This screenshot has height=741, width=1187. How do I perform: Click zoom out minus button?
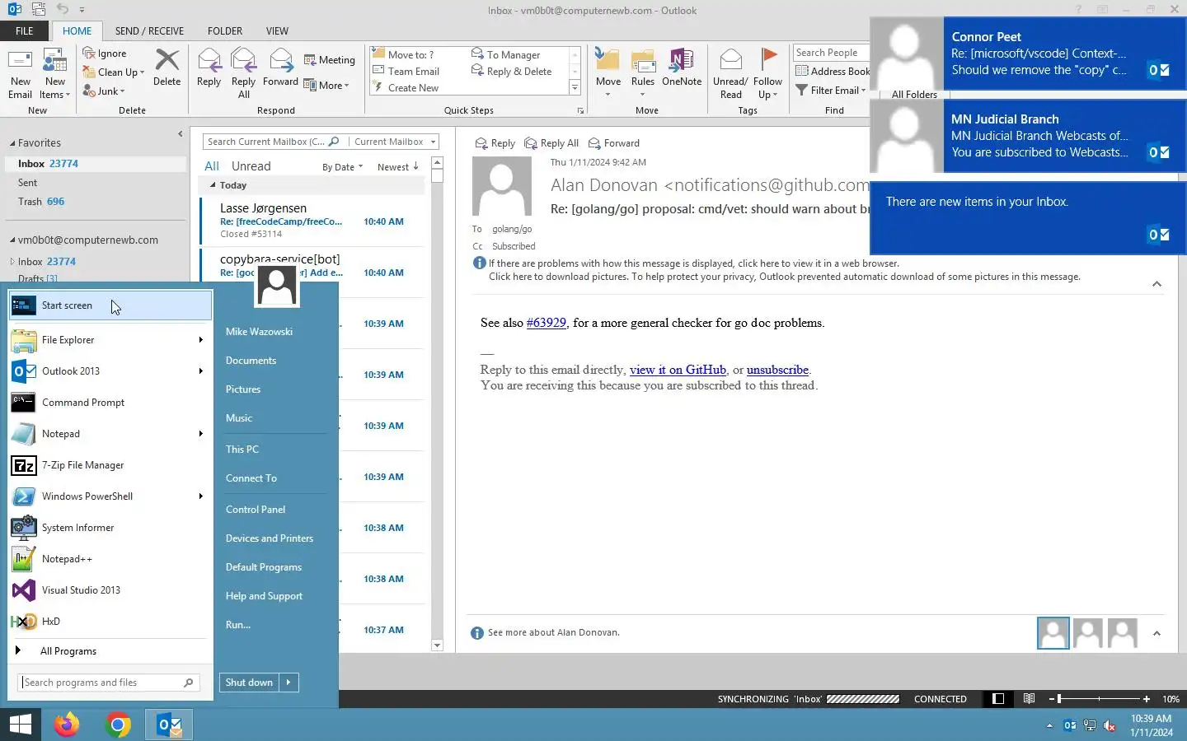click(x=1052, y=699)
